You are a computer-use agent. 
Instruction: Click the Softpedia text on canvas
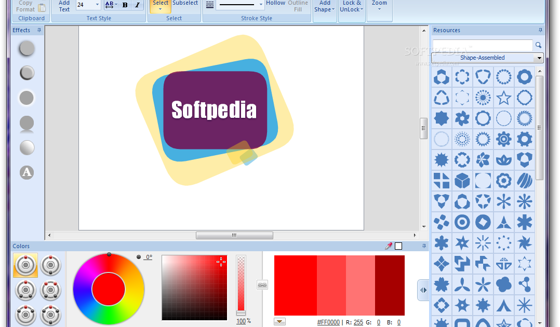pos(214,110)
